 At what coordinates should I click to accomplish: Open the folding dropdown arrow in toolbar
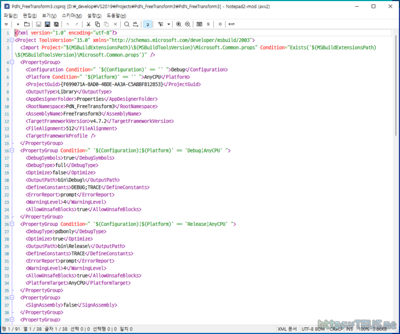(169, 24)
